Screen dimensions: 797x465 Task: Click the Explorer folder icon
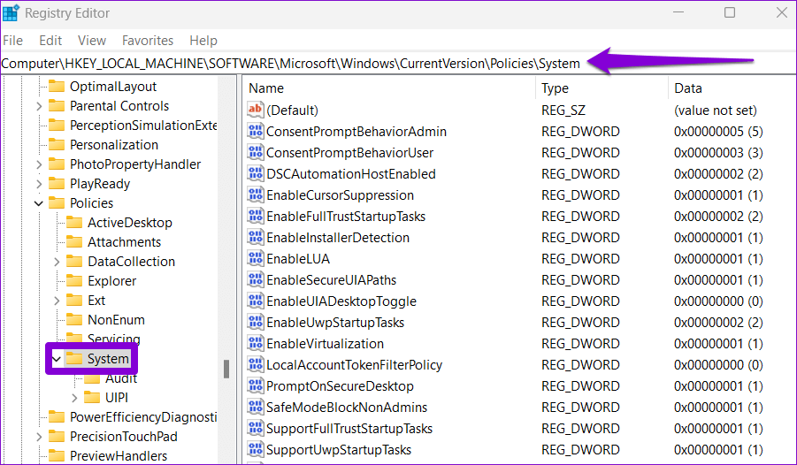click(74, 280)
